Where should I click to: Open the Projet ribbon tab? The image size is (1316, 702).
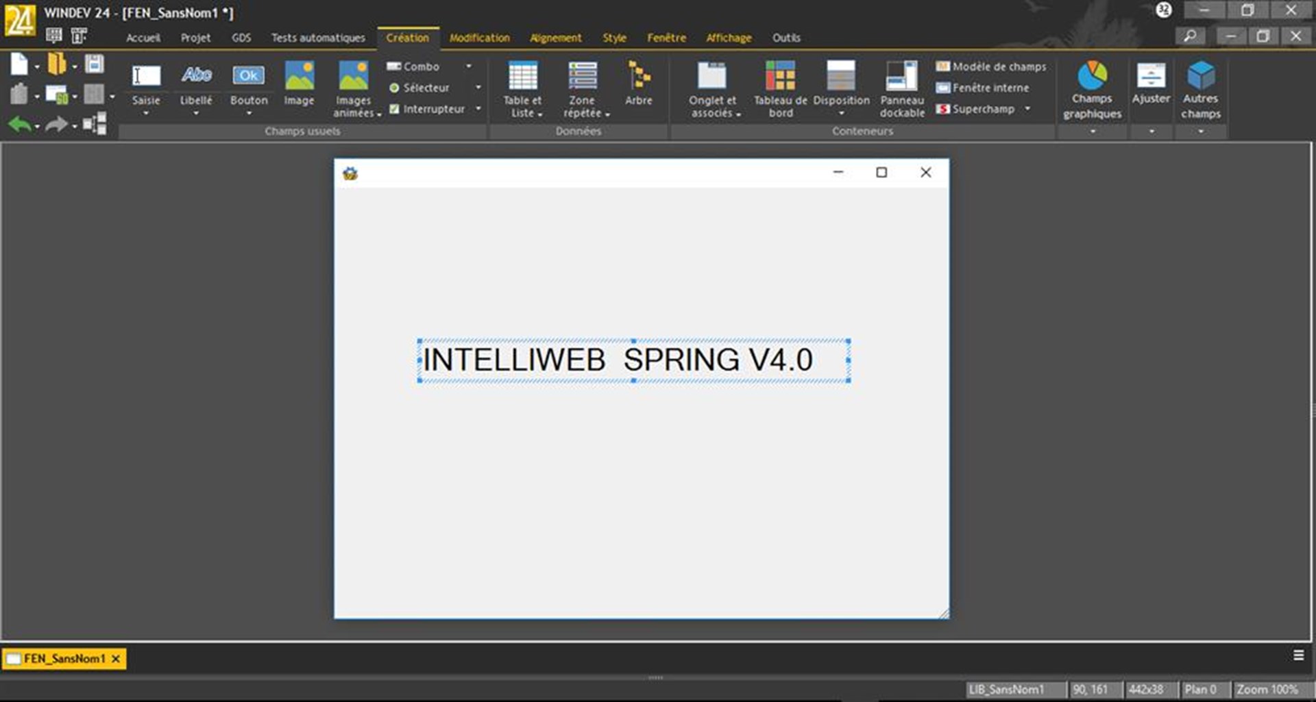(195, 38)
